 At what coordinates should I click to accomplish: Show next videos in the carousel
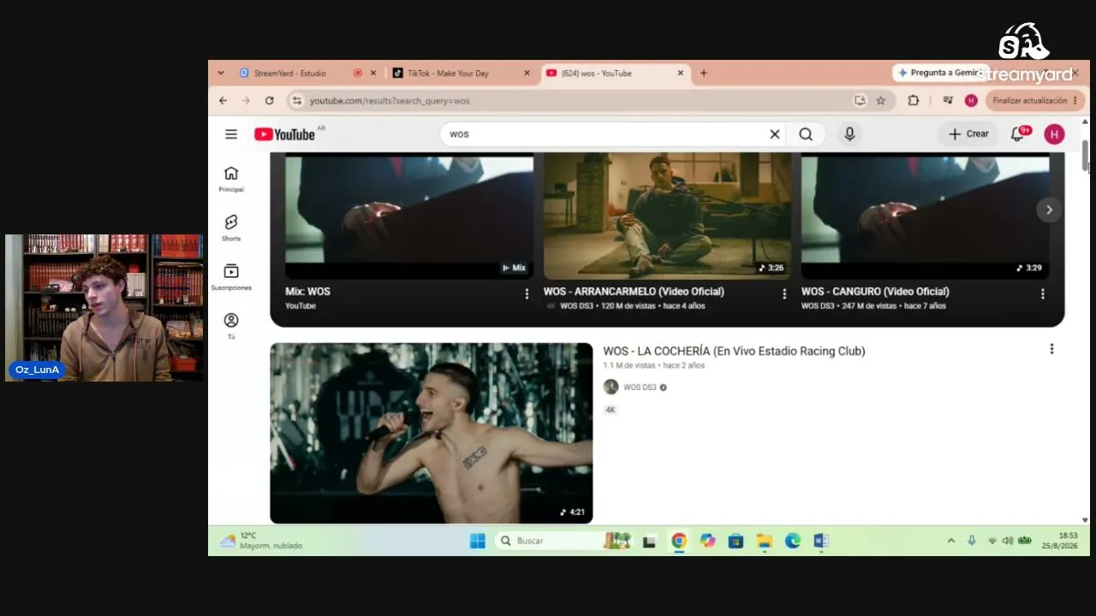click(1049, 210)
